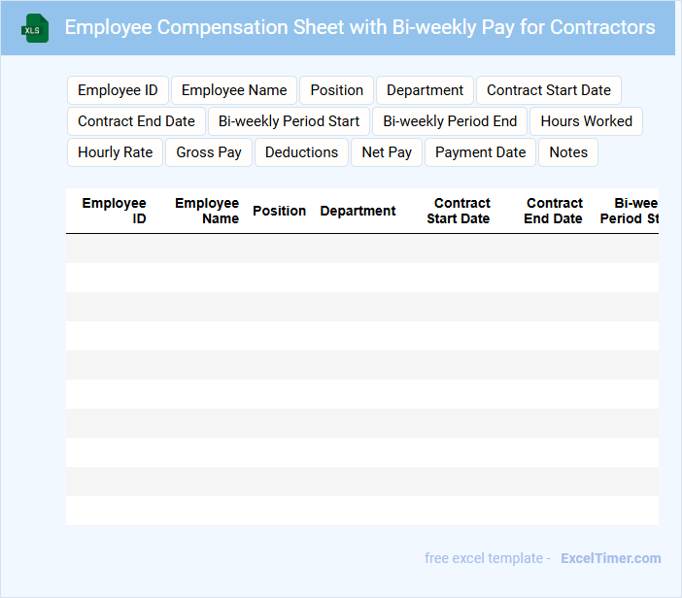Click the Contract End Date tag
682x598 pixels.
click(136, 121)
